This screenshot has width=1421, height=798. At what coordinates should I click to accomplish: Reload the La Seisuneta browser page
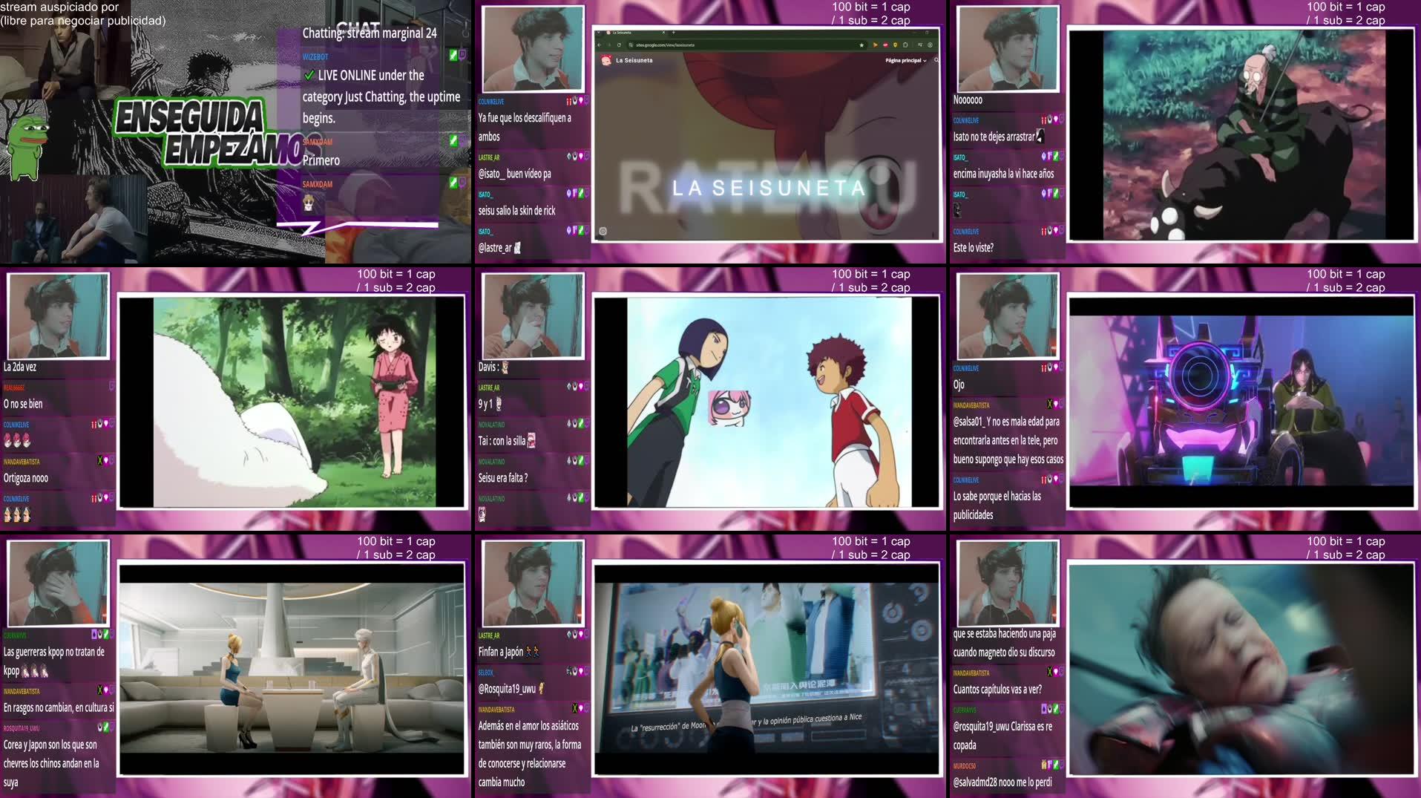coord(619,45)
